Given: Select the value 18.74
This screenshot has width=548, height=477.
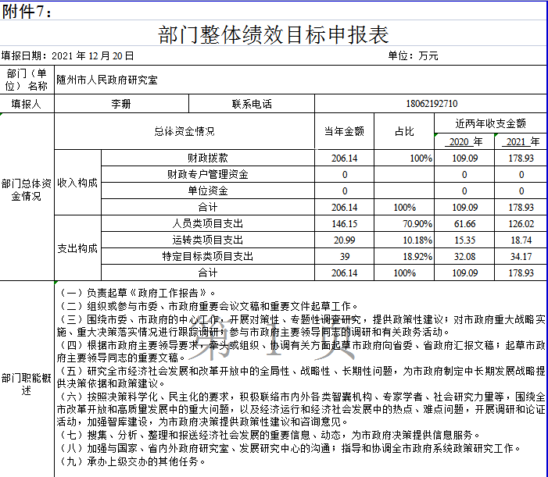Looking at the screenshot, I should [521, 240].
